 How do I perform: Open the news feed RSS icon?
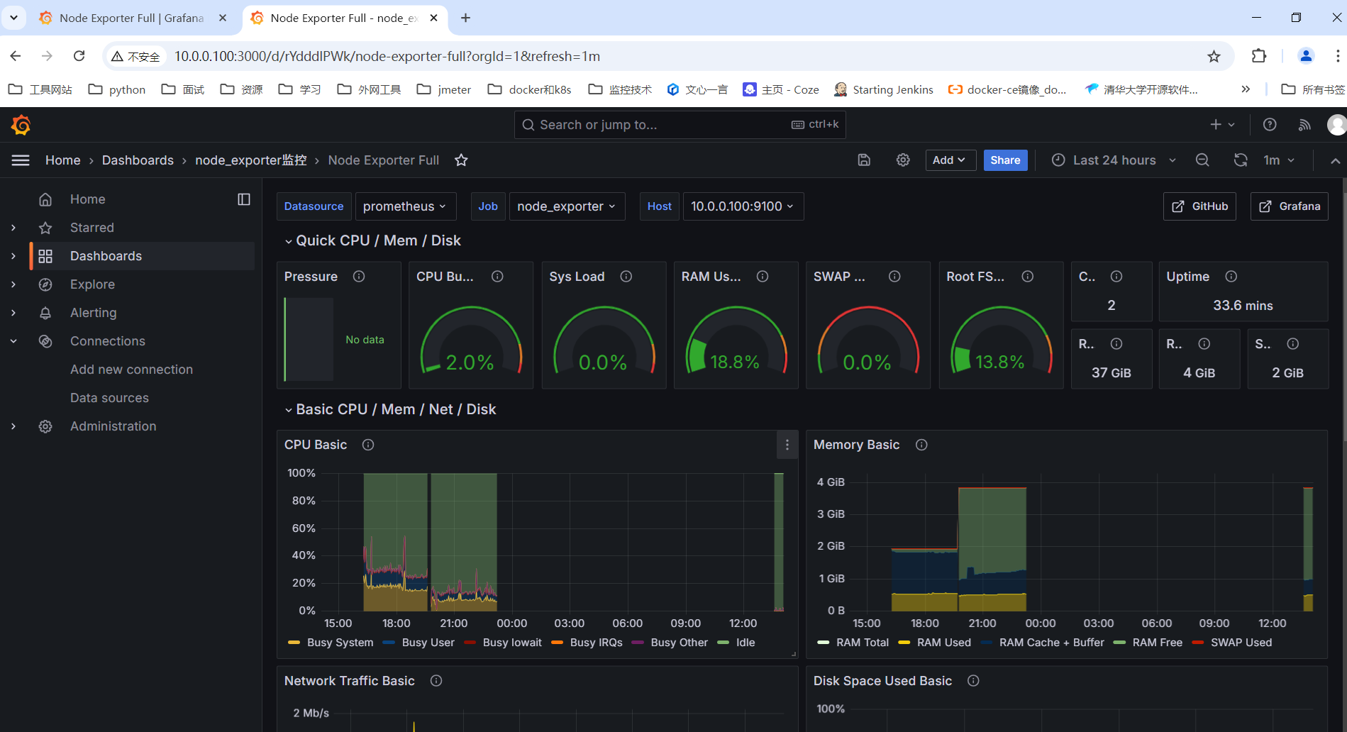(x=1304, y=125)
